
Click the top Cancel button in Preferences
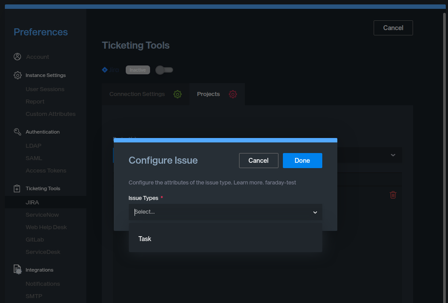click(393, 28)
